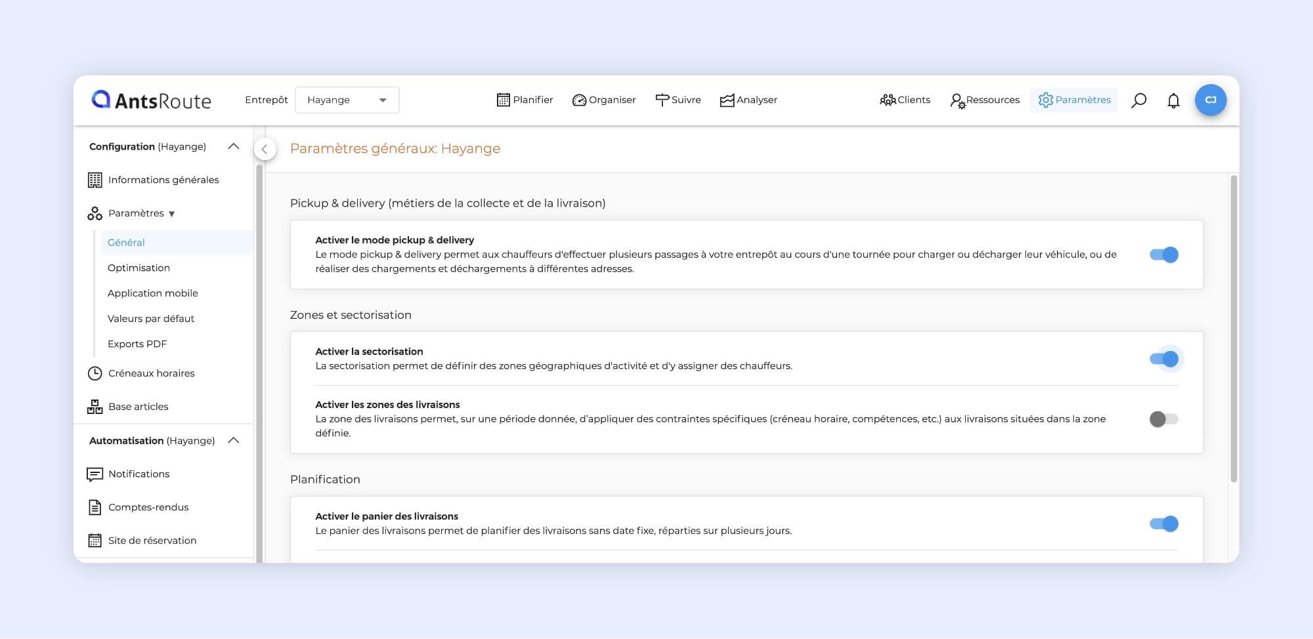Viewport: 1313px width, 639px height.
Task: Collapse the Automatisation (Hayange) section
Action: [233, 440]
